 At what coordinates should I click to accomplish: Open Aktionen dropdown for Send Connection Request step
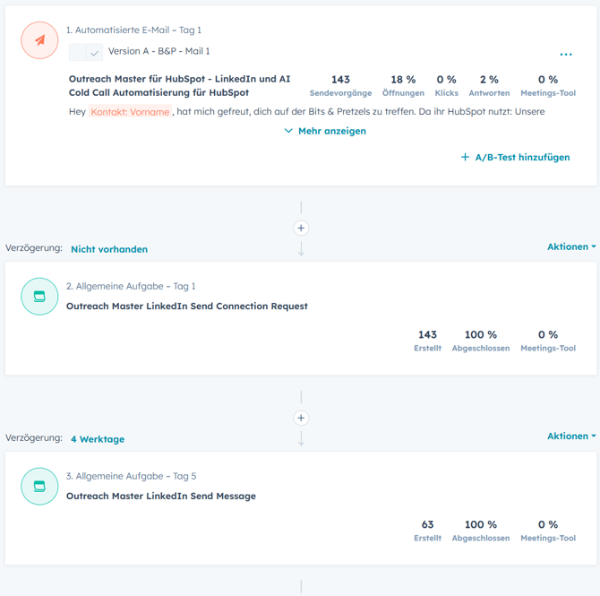[x=571, y=246]
